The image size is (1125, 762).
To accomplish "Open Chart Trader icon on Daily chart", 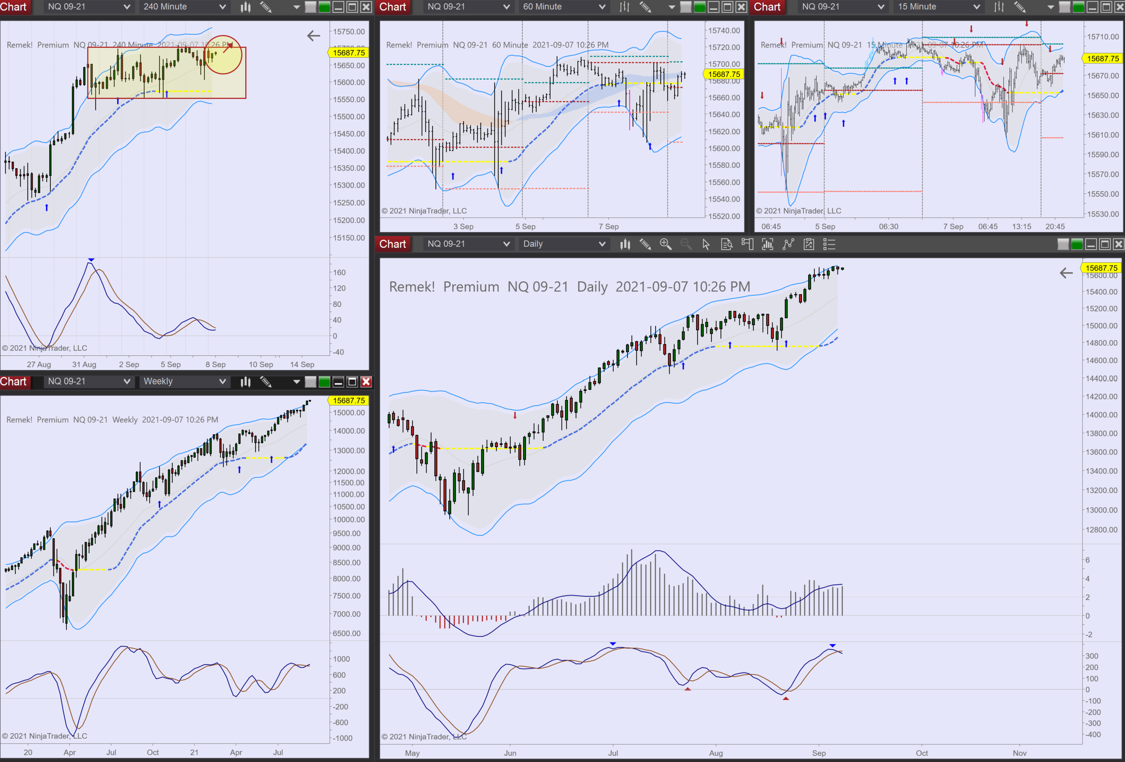I will click(x=747, y=244).
